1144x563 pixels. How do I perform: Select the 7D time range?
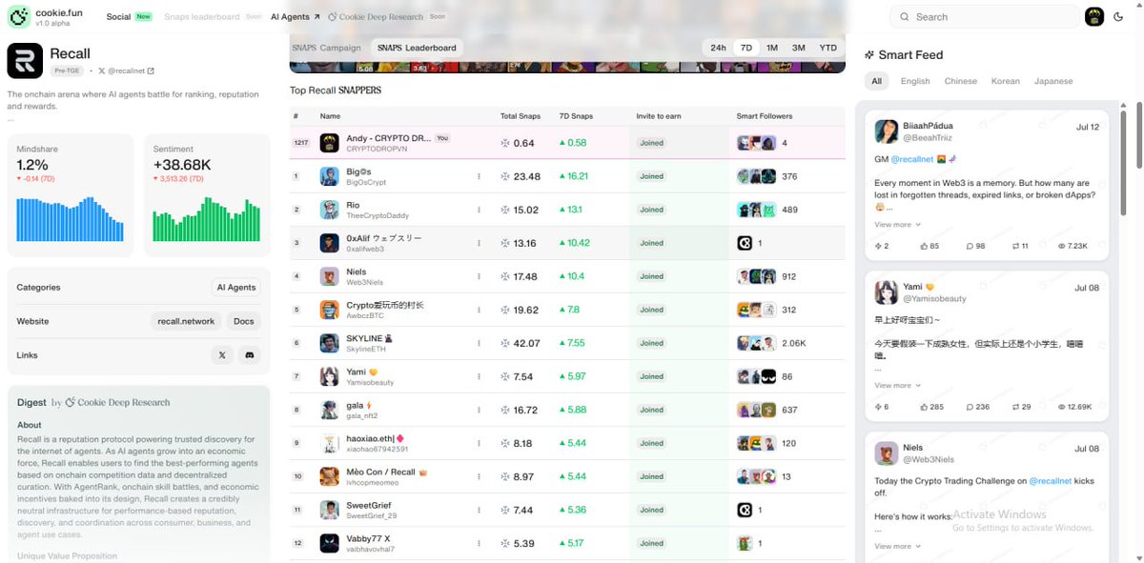point(746,48)
